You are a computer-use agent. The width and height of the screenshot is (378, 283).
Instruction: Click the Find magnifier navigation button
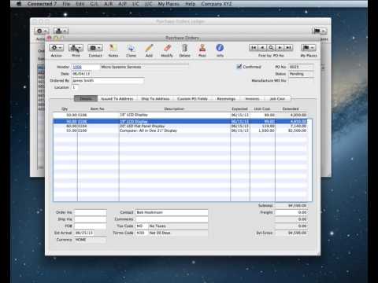pyautogui.click(x=271, y=48)
